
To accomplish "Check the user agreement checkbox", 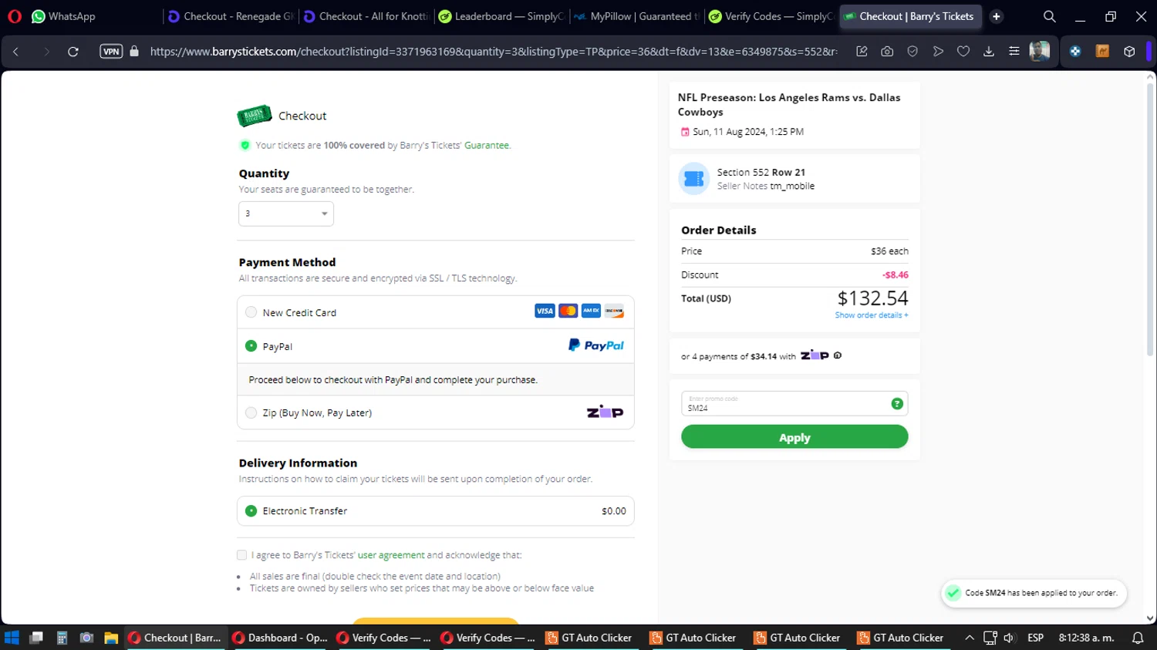I will [x=241, y=555].
